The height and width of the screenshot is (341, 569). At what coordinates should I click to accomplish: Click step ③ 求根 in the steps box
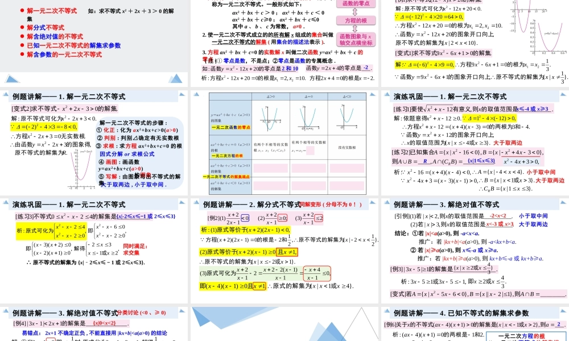click(139, 146)
